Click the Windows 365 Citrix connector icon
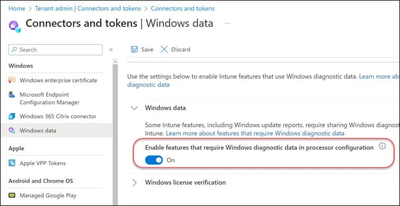The height and width of the screenshot is (206, 400). pyautogui.click(x=12, y=116)
